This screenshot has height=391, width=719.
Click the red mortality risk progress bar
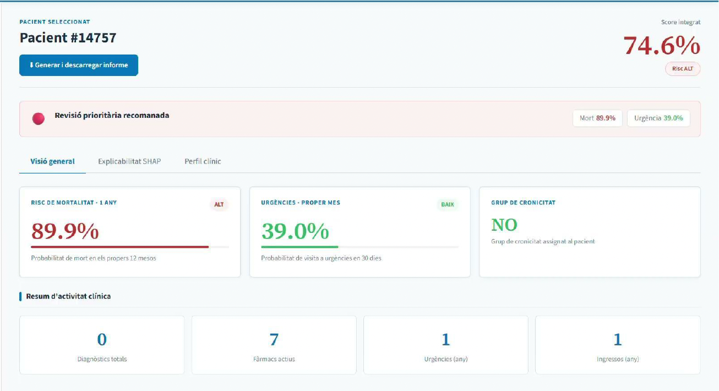(119, 247)
